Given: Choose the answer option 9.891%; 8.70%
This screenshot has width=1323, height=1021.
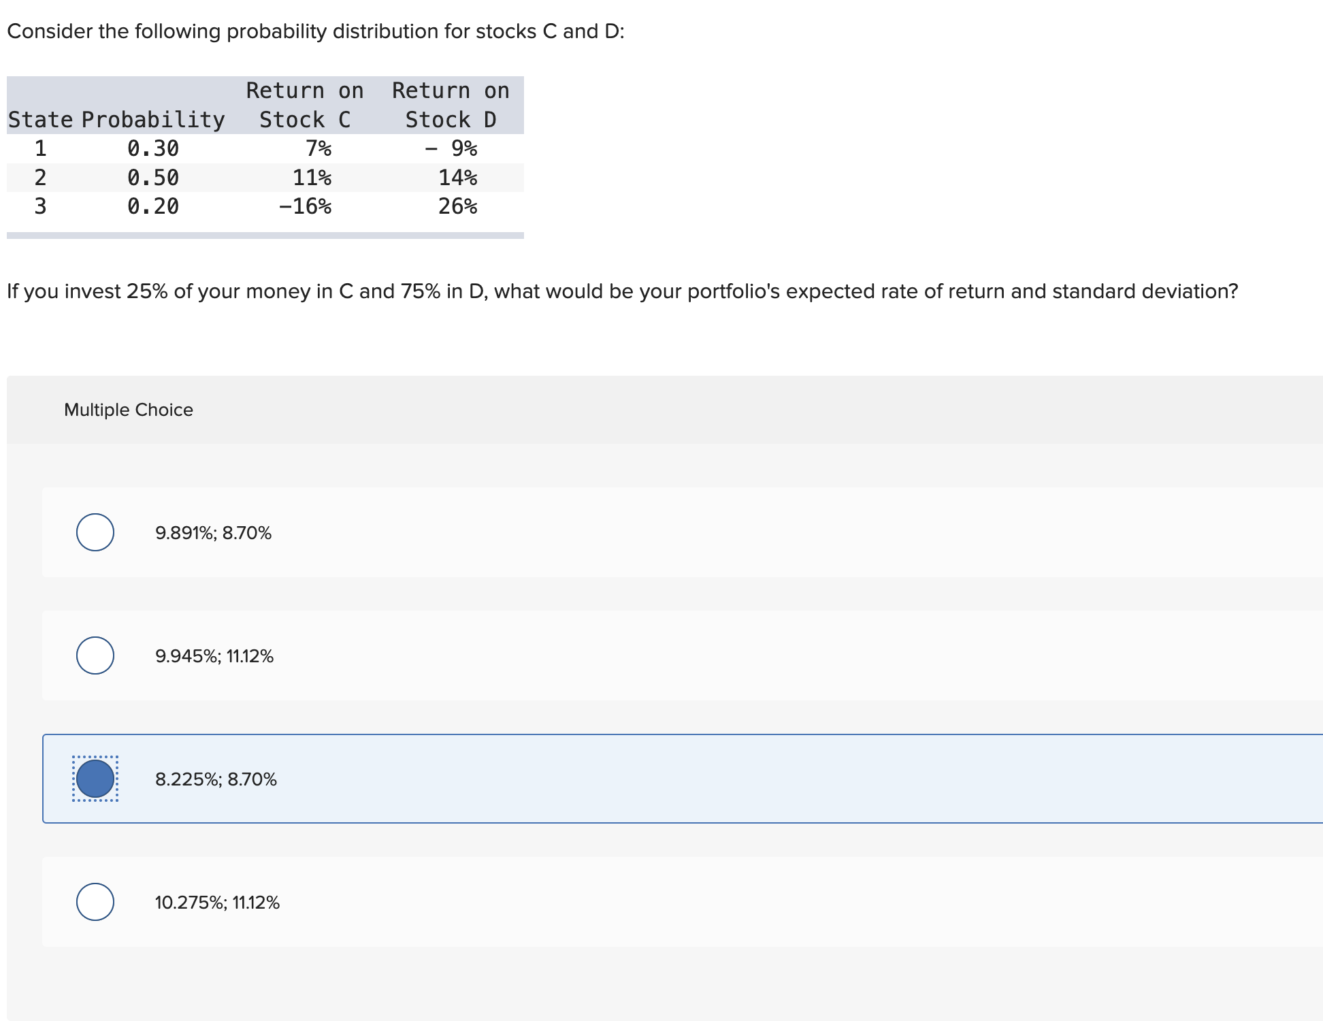Looking at the screenshot, I should click(x=213, y=534).
